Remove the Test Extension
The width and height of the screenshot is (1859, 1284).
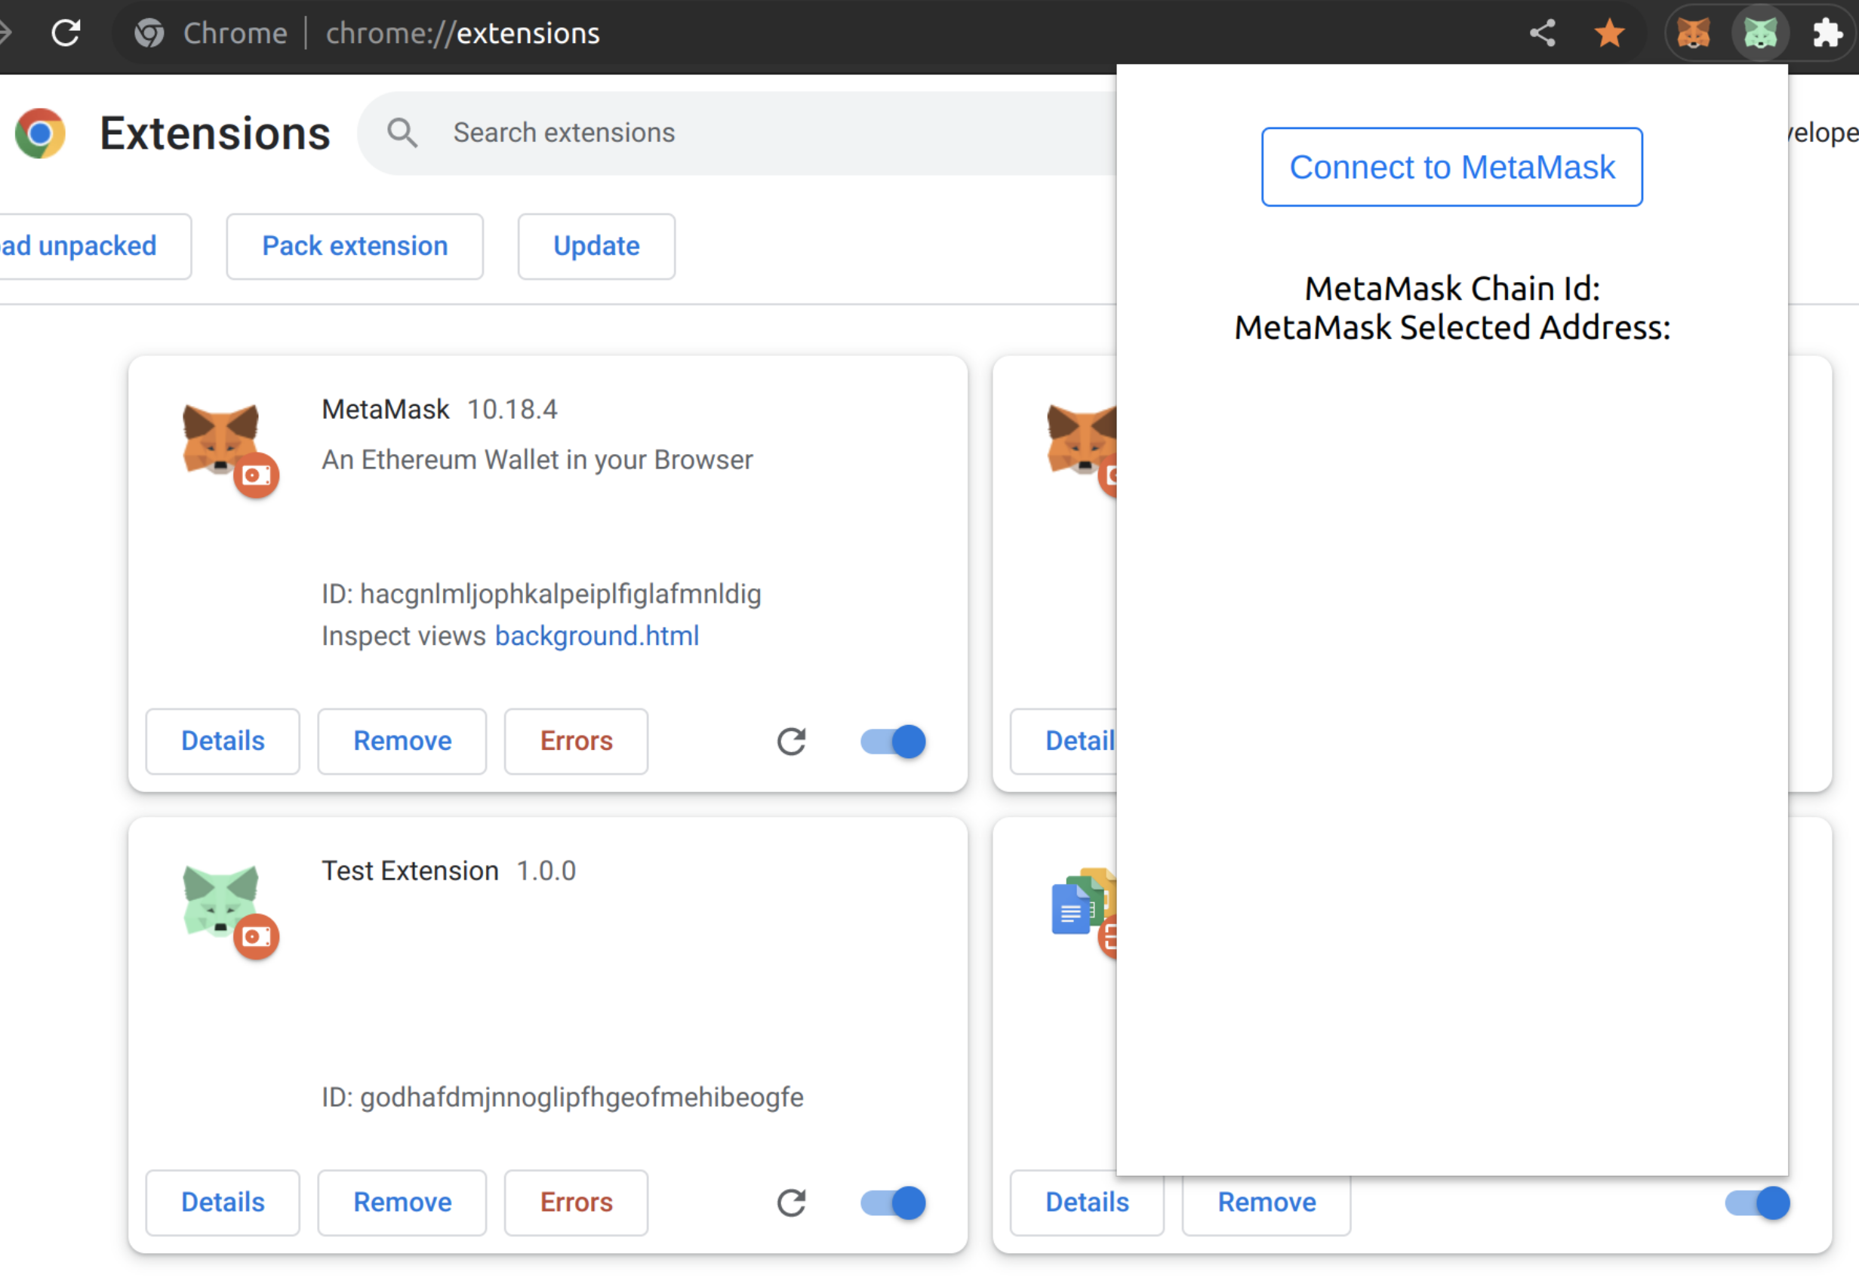(x=402, y=1202)
